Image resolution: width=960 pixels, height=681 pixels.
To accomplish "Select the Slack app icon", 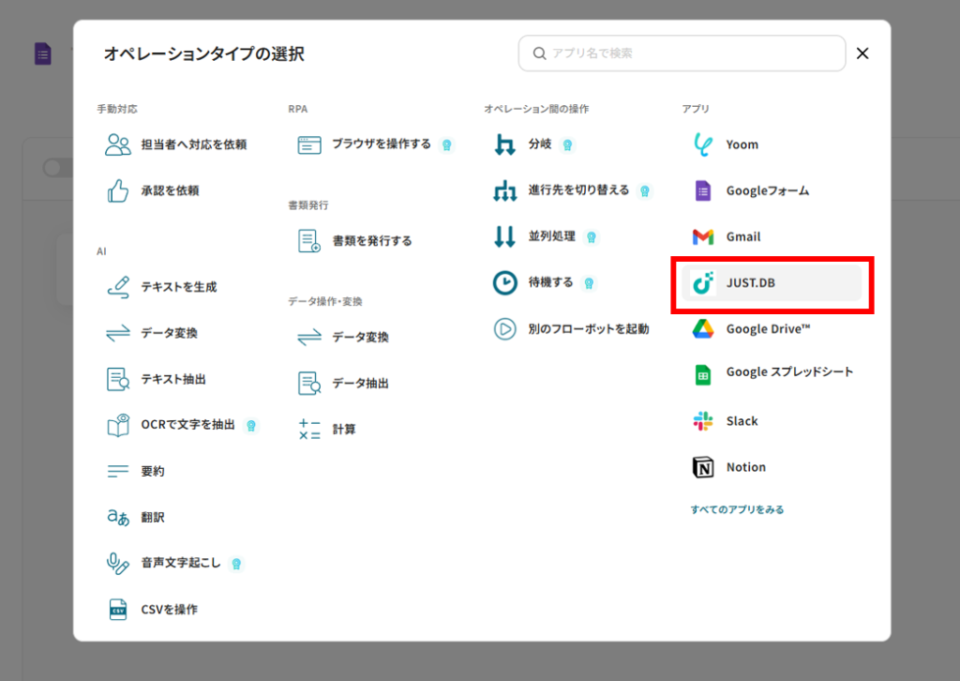I will [x=702, y=421].
